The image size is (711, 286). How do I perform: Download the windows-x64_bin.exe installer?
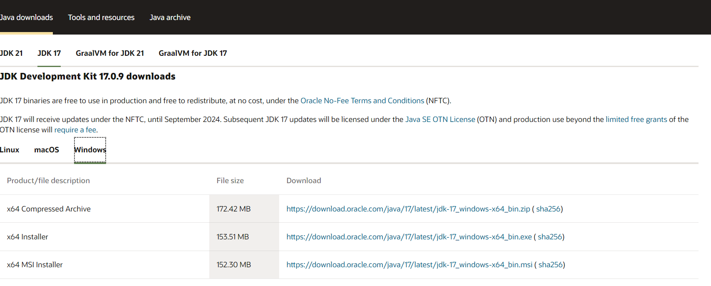tap(409, 237)
